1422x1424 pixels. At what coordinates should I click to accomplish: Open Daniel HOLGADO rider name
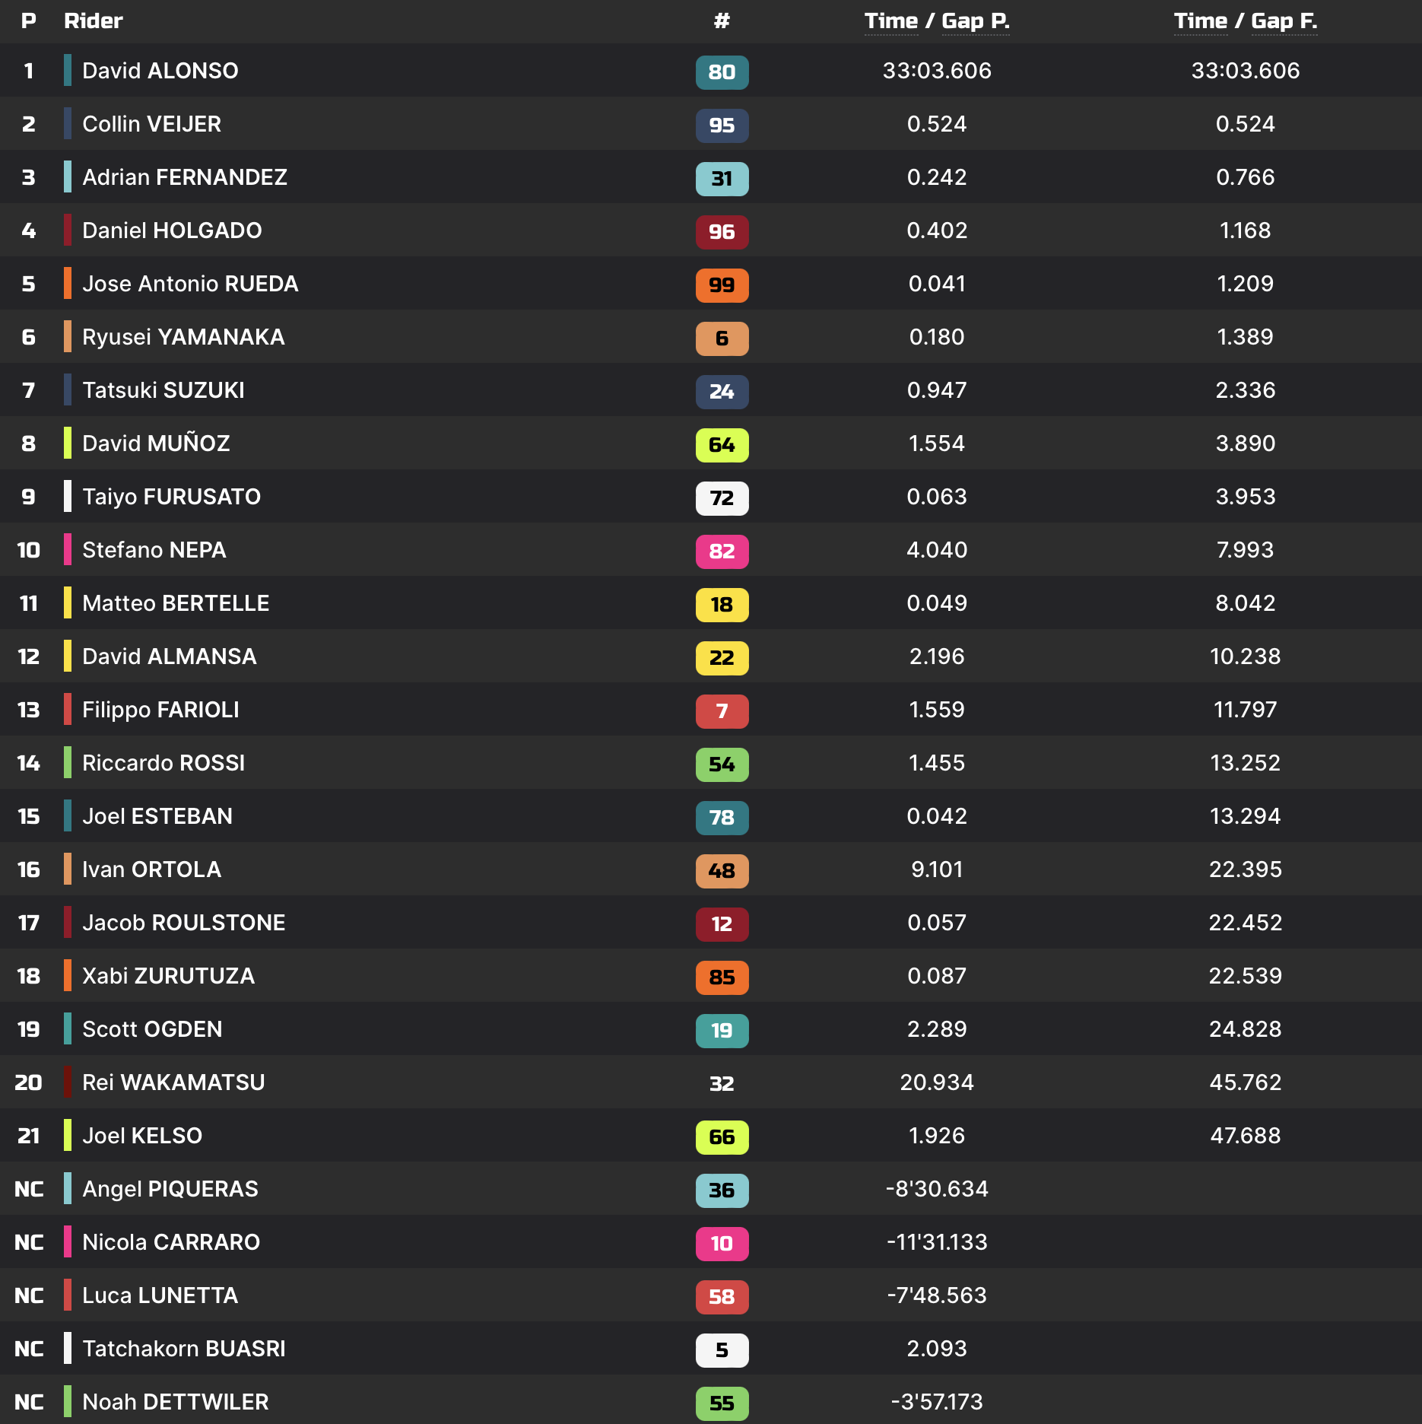coord(172,230)
